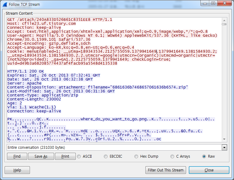Select the ASCII display format
The width and height of the screenshot is (234, 180).
click(79, 156)
